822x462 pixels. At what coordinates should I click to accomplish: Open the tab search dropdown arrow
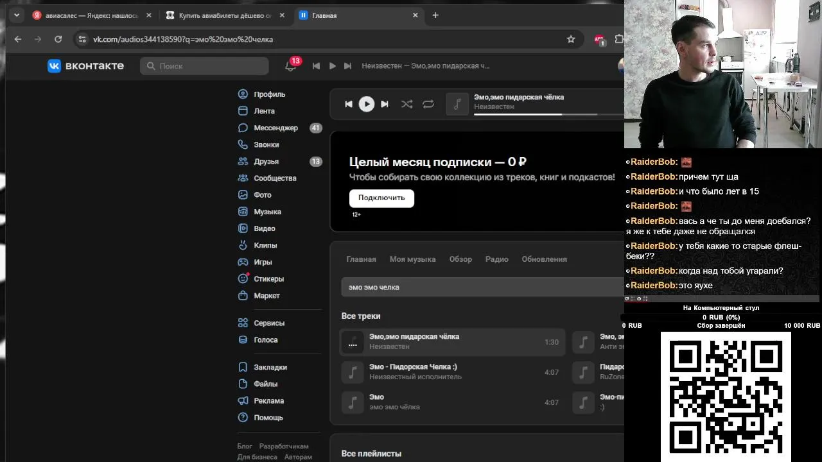point(15,15)
